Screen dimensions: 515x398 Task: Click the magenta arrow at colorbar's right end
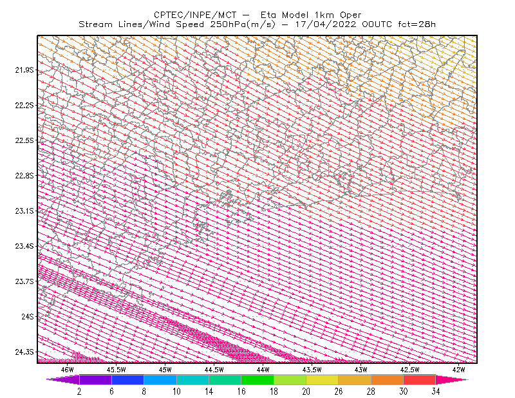(x=452, y=379)
